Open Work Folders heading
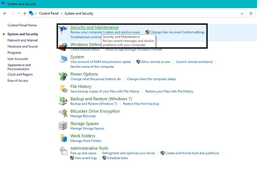The height and width of the screenshot is (169, 257). [x=83, y=136]
